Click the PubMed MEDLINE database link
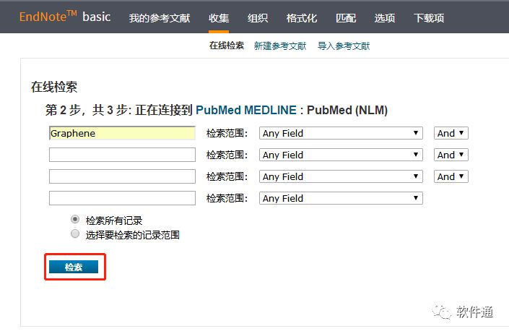Viewport: 509px width, 334px height. tap(246, 110)
